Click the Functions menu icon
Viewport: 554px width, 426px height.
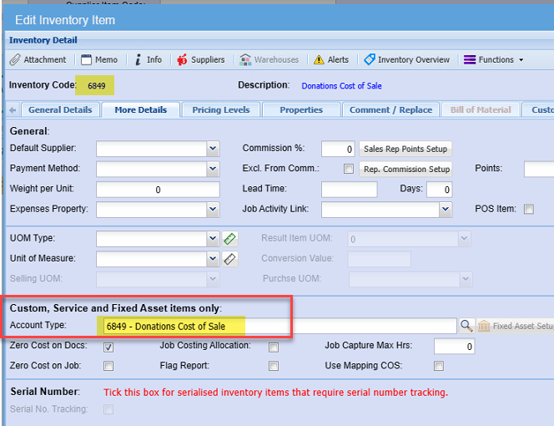(470, 60)
